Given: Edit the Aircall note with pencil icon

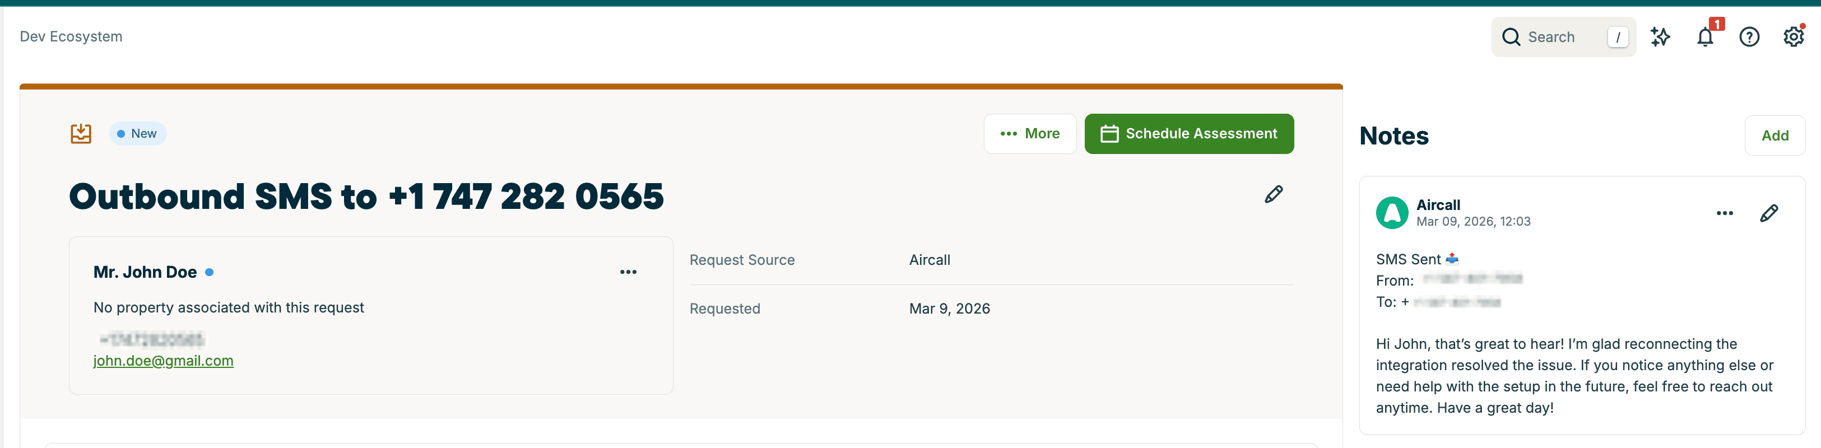Looking at the screenshot, I should tap(1769, 213).
